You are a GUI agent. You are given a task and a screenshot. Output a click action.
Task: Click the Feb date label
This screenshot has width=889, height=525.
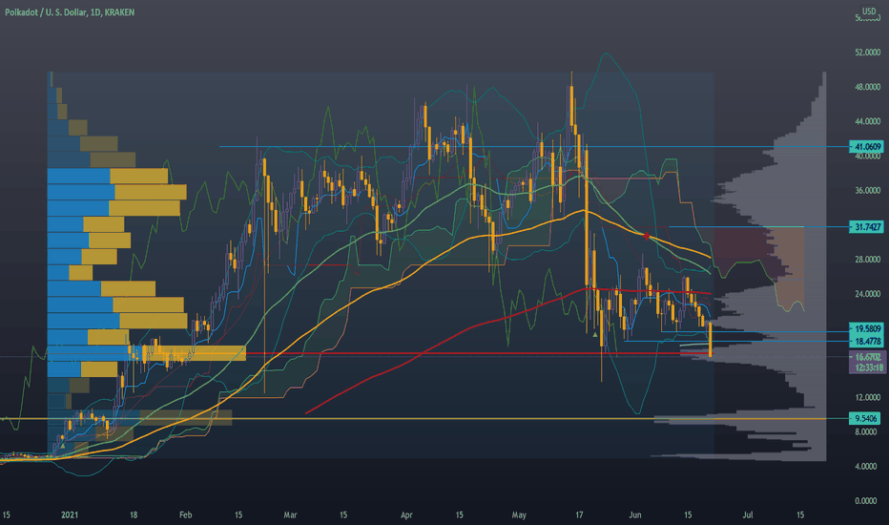tap(185, 514)
